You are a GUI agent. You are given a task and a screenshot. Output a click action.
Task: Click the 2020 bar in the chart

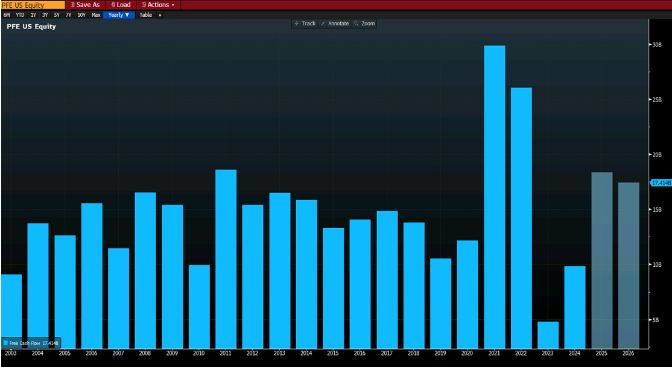pos(468,294)
